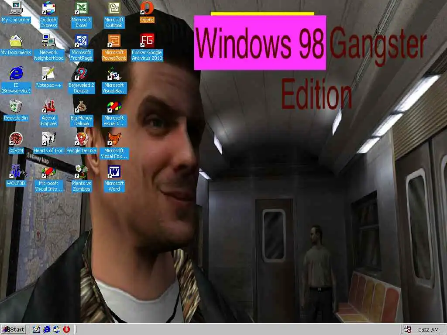Open the Start menu button
Screen dimensions: 447x335
[14, 330]
